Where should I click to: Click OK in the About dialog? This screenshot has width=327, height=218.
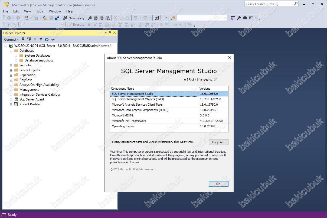click(218, 184)
